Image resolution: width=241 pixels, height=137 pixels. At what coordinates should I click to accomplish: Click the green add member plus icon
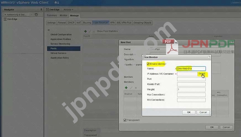click(126, 88)
